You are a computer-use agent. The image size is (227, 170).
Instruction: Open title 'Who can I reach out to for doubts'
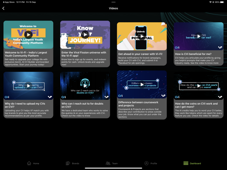point(82,105)
